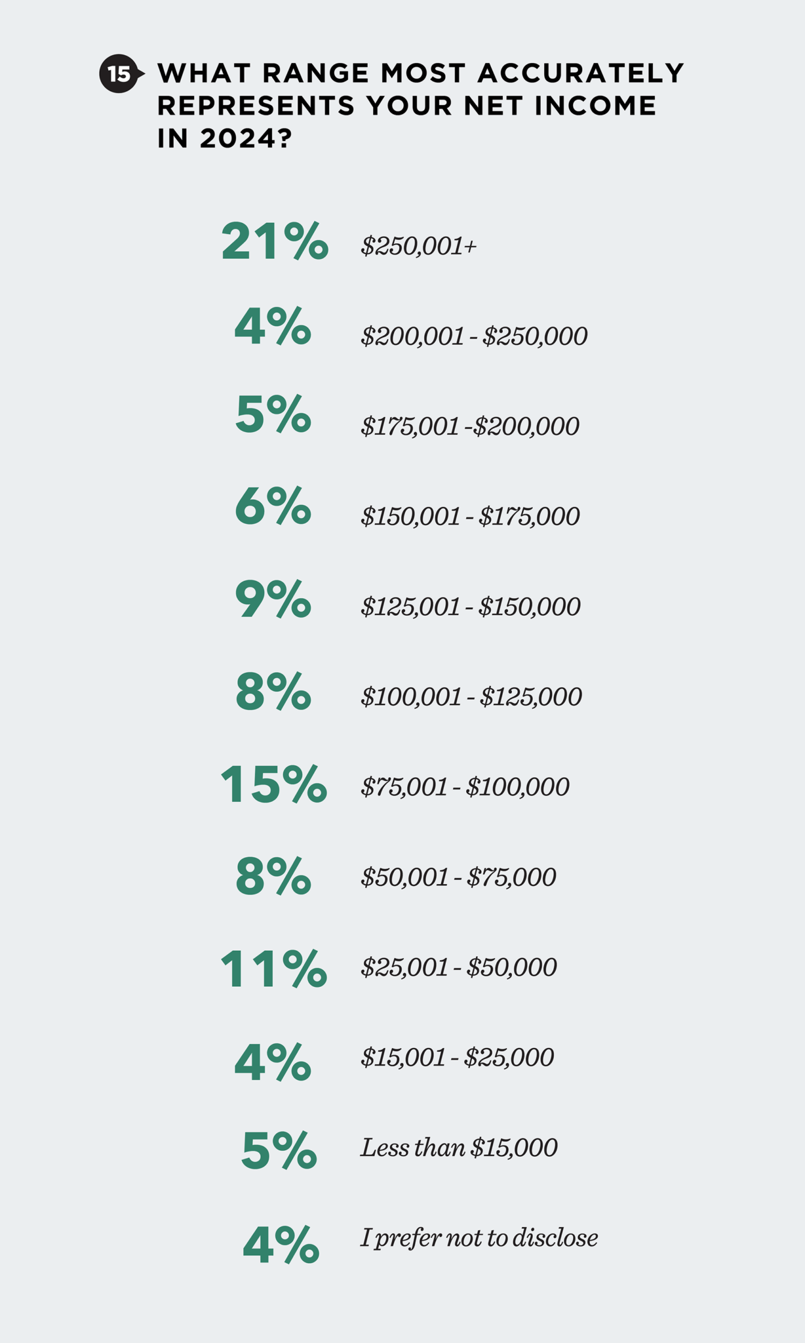Viewport: 805px width, 1343px height.
Task: Click the Less than $15,000 label
Action: 459,1148
